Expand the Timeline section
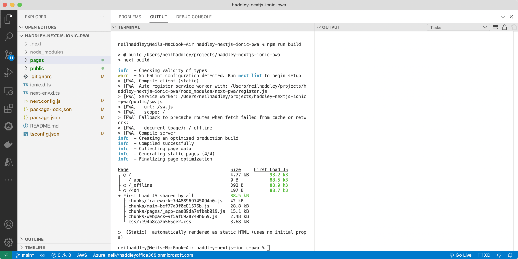The height and width of the screenshot is (259, 518). pos(21,247)
